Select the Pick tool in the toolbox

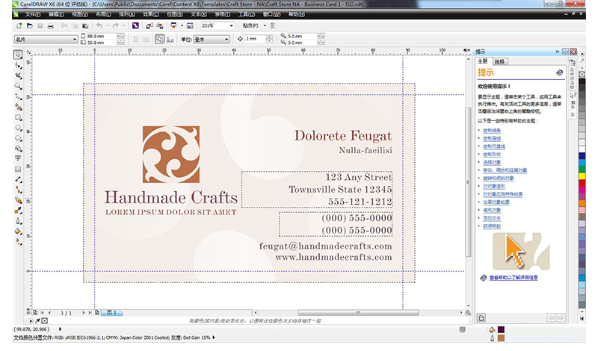(18, 55)
